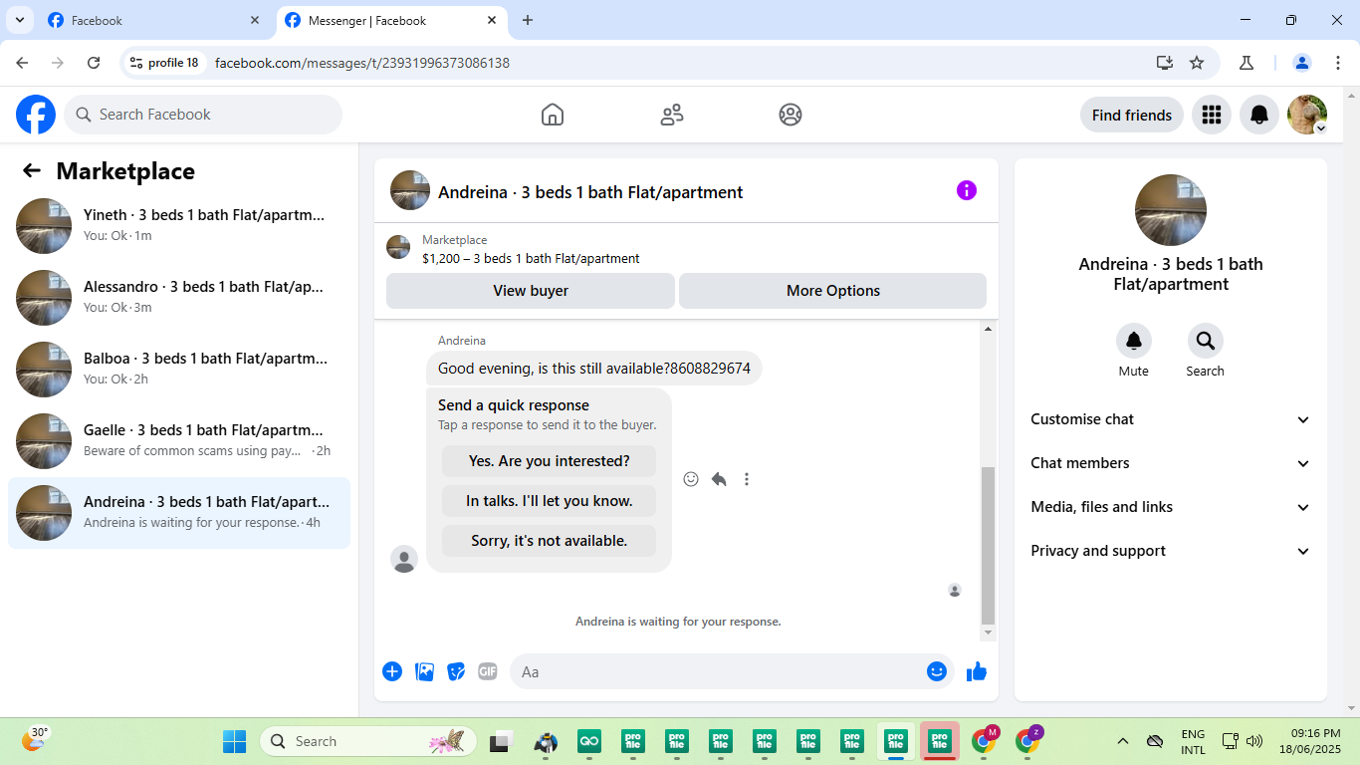Select the Messenger | Facebook tab
1360x765 pixels.
tap(391, 20)
